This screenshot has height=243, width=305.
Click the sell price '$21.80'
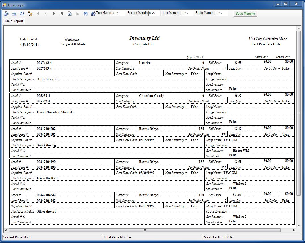237,195
